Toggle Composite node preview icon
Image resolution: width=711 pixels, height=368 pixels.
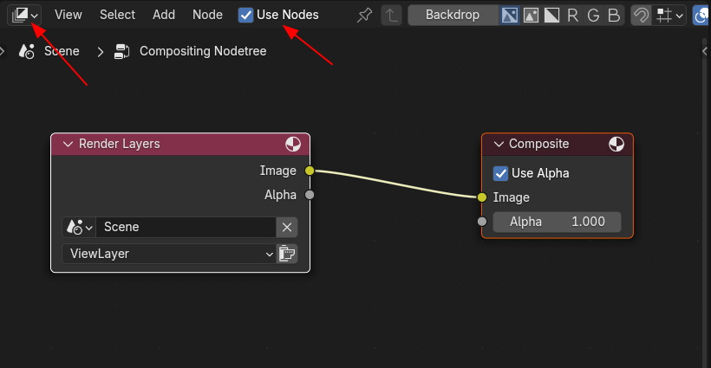point(616,144)
